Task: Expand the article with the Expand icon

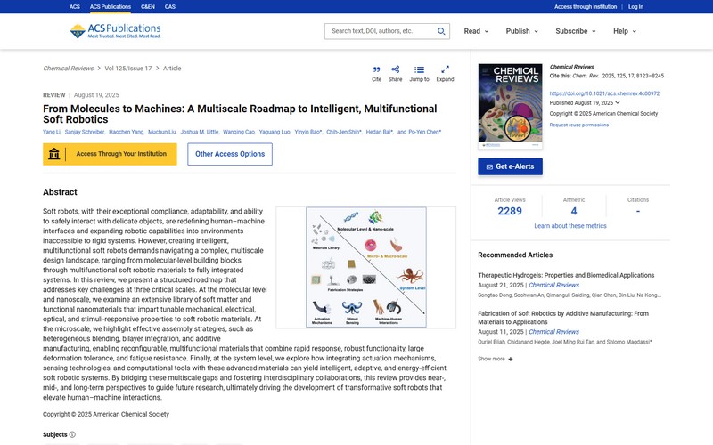Action: (x=445, y=69)
